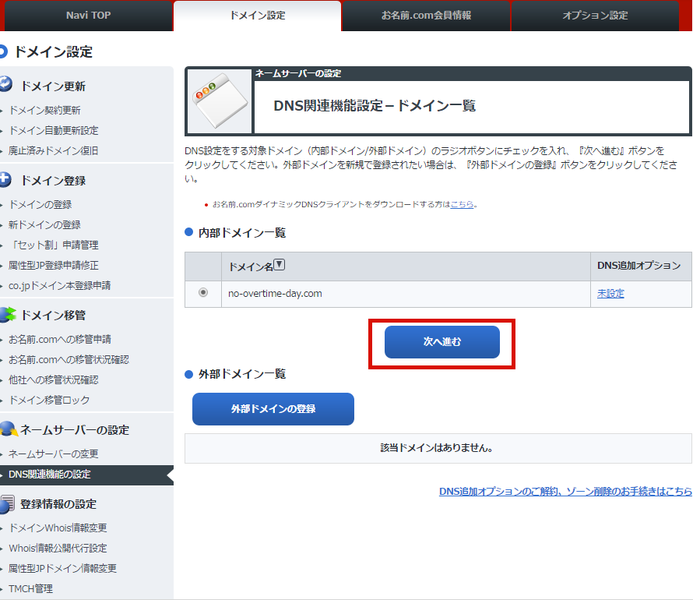Select DNS関連機能の設定 sidebar item
This screenshot has width=693, height=600.
click(x=86, y=475)
